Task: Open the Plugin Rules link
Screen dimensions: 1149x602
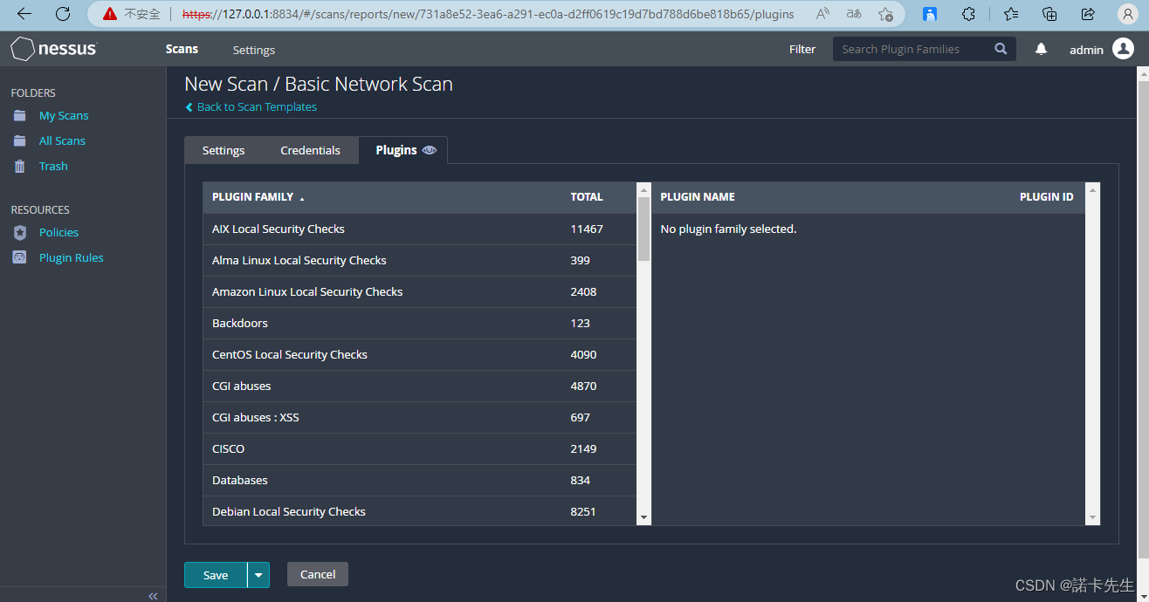Action: pos(72,257)
